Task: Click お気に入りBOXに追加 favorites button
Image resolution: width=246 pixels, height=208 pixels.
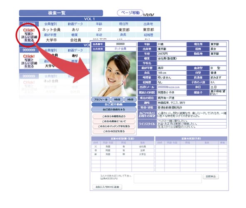Action: coord(107,187)
